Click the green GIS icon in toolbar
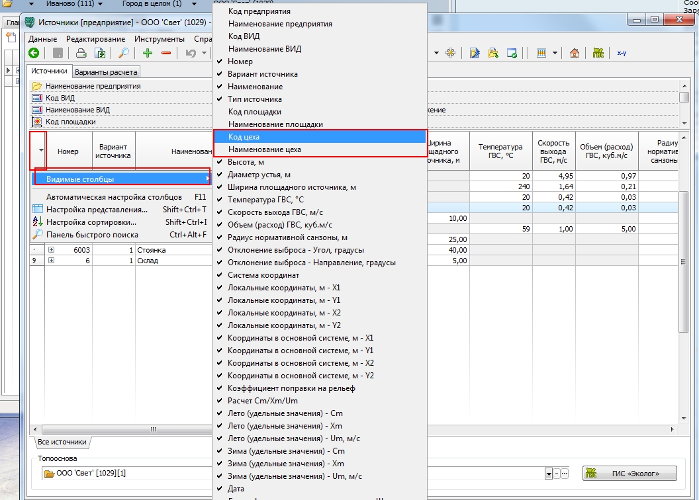The height and width of the screenshot is (500, 699). coord(598,53)
